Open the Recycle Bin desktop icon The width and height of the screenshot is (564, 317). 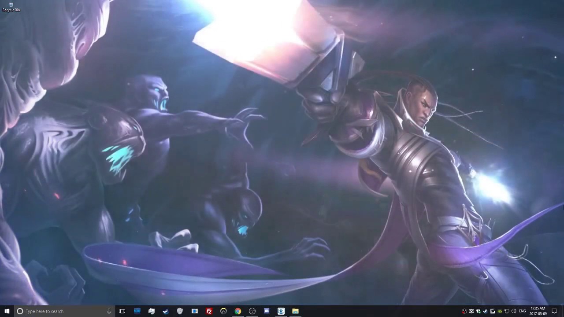11,7
